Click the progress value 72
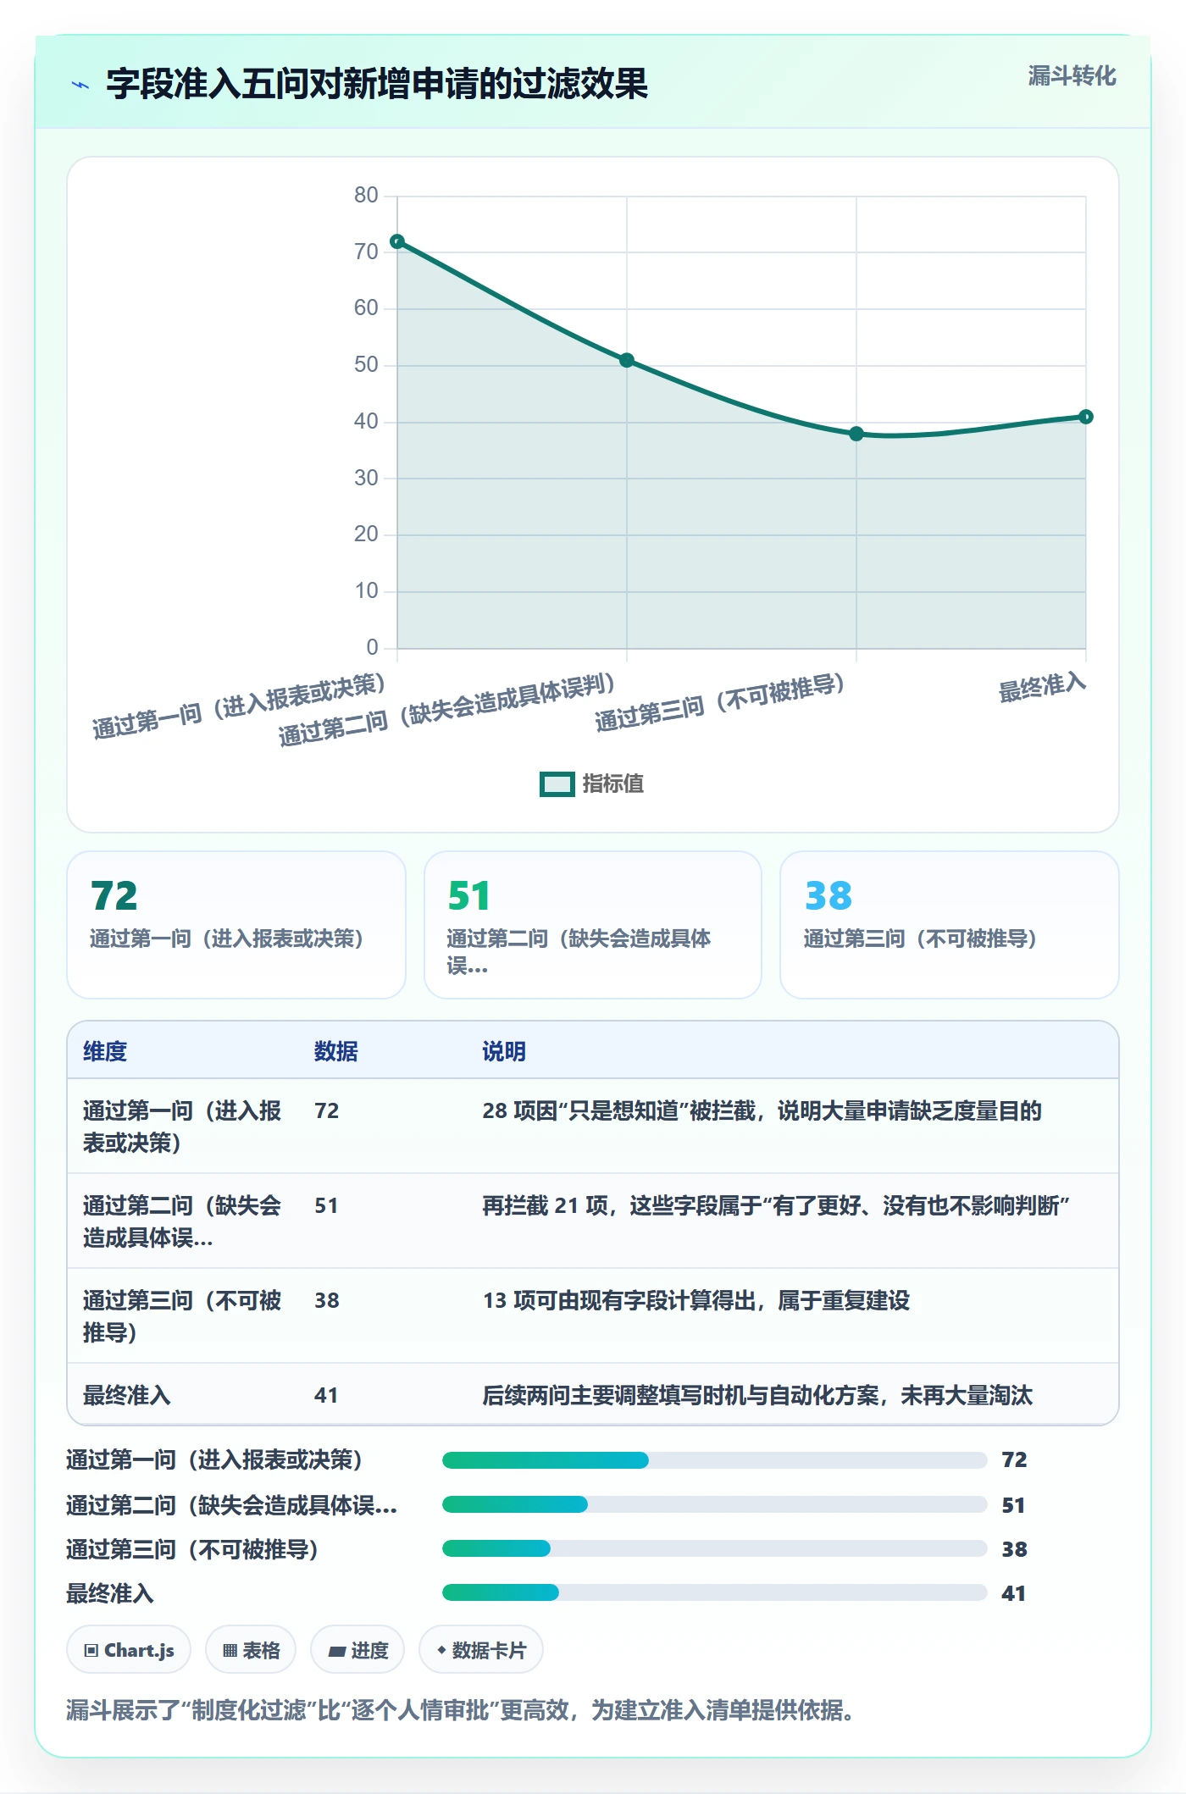 [x=1014, y=1459]
